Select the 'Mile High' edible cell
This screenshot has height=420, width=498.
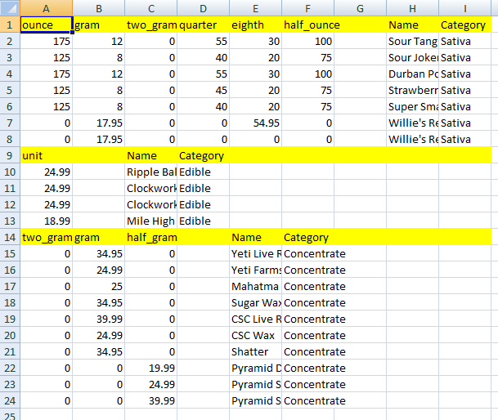coord(151,221)
